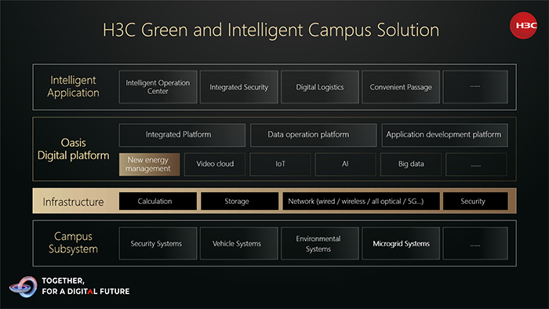Screen dimensions: 549x309
Task: Open Application development platform box
Action: click(445, 135)
